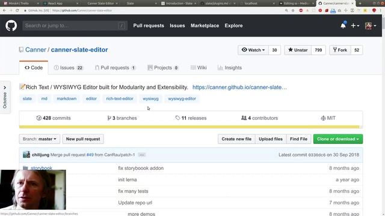
Task: View the MIT license
Action: [x=328, y=118]
